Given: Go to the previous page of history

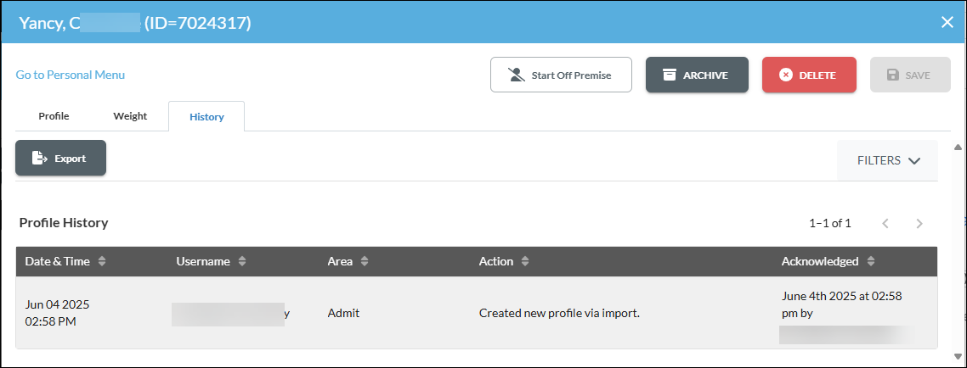Looking at the screenshot, I should click(x=885, y=223).
